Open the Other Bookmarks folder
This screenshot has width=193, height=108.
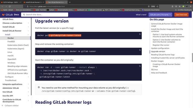coord(185,10)
